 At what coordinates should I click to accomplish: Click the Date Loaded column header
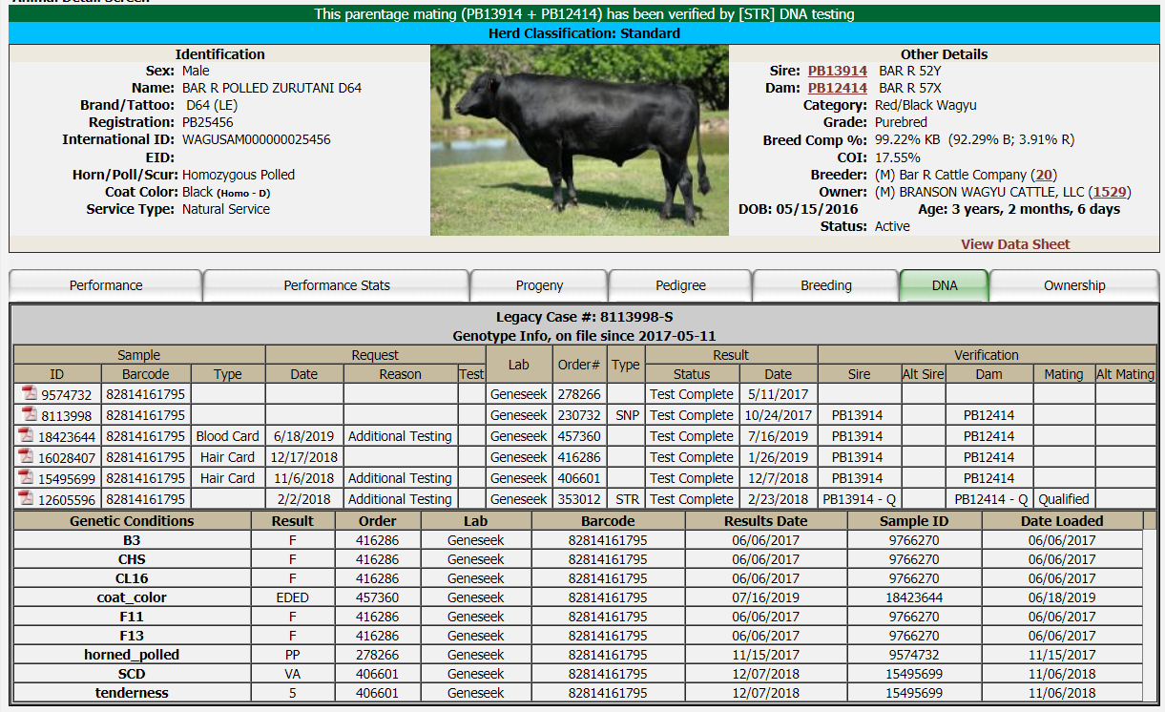click(1062, 521)
